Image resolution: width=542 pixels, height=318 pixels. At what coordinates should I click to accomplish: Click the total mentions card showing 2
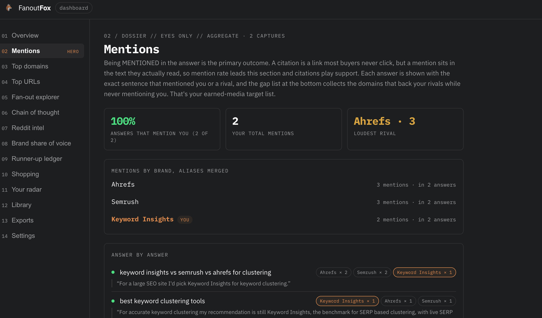point(284,129)
